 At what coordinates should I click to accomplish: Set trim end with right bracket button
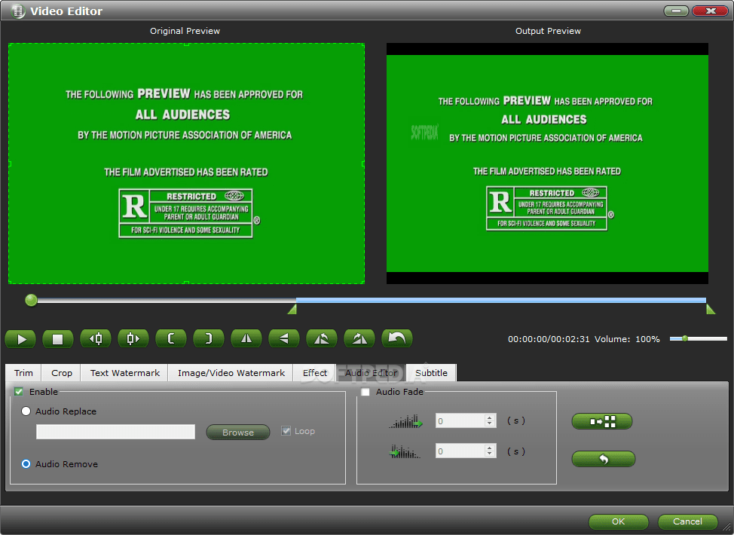coord(208,338)
